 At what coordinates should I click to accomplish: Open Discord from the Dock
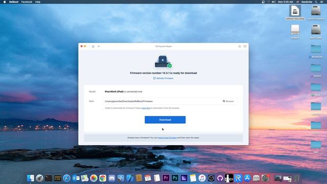[x=112, y=178]
